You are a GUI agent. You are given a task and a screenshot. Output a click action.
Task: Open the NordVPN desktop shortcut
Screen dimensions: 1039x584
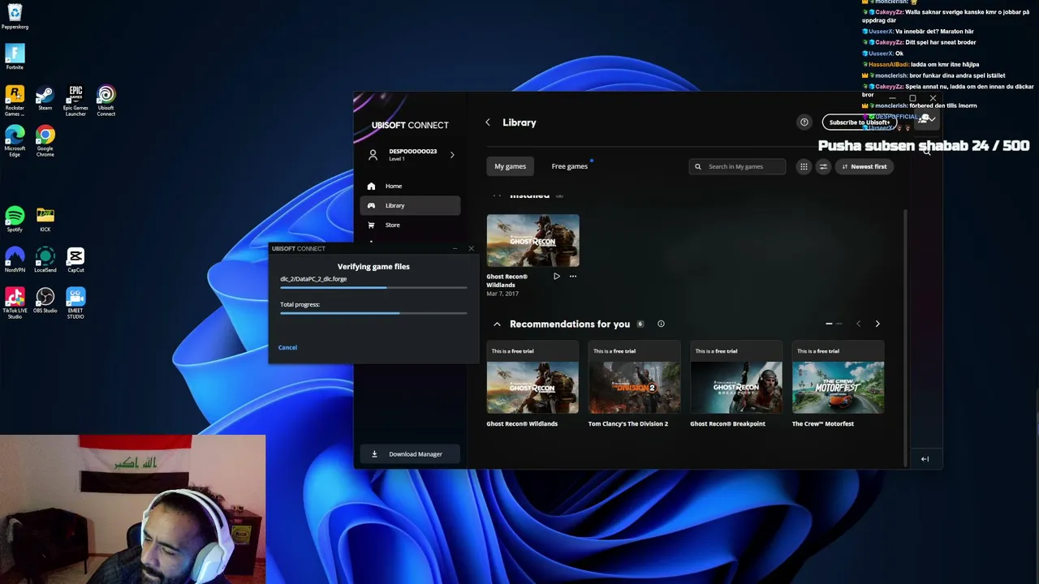point(15,260)
